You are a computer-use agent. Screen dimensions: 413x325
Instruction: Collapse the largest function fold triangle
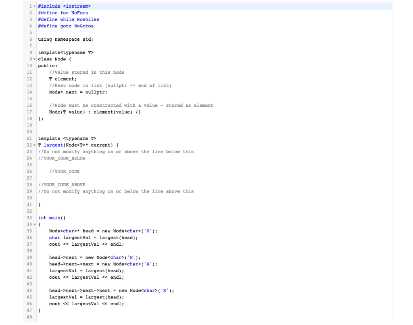[x=34, y=145]
